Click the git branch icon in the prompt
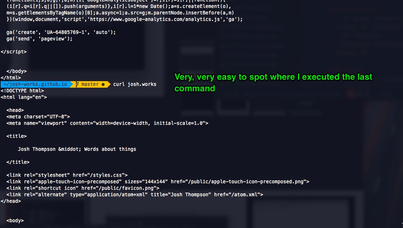 point(77,84)
